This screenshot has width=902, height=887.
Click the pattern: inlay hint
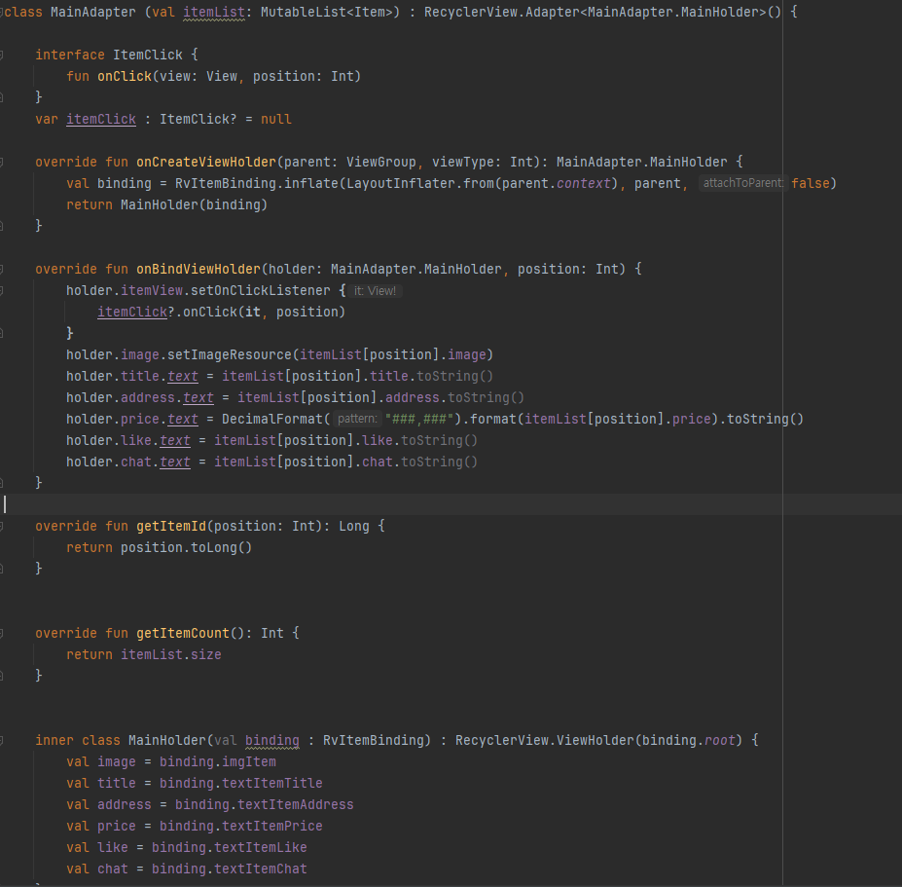click(357, 419)
